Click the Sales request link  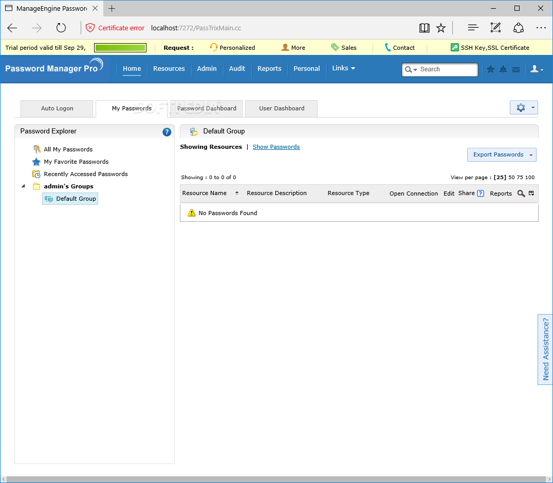(x=344, y=48)
